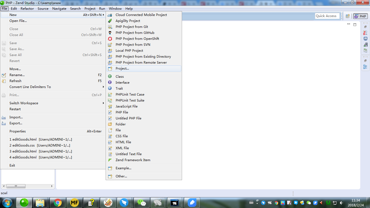This screenshot has width=370, height=208.
Task: Open WeChat from the taskbar
Action: tap(141, 203)
